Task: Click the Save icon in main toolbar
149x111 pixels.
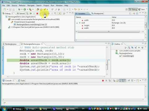Action: [x=10, y=10]
